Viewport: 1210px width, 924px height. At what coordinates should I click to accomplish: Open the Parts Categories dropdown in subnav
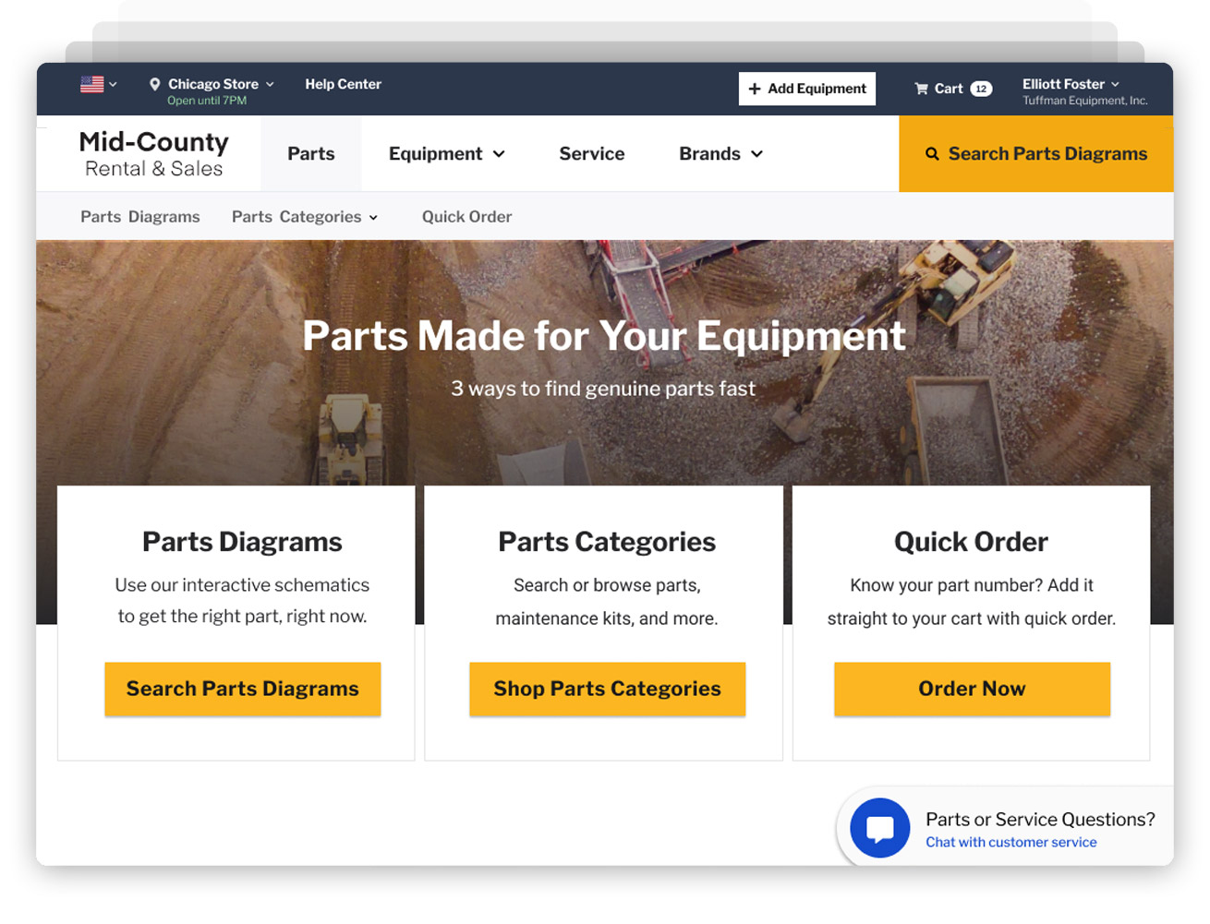pos(305,216)
